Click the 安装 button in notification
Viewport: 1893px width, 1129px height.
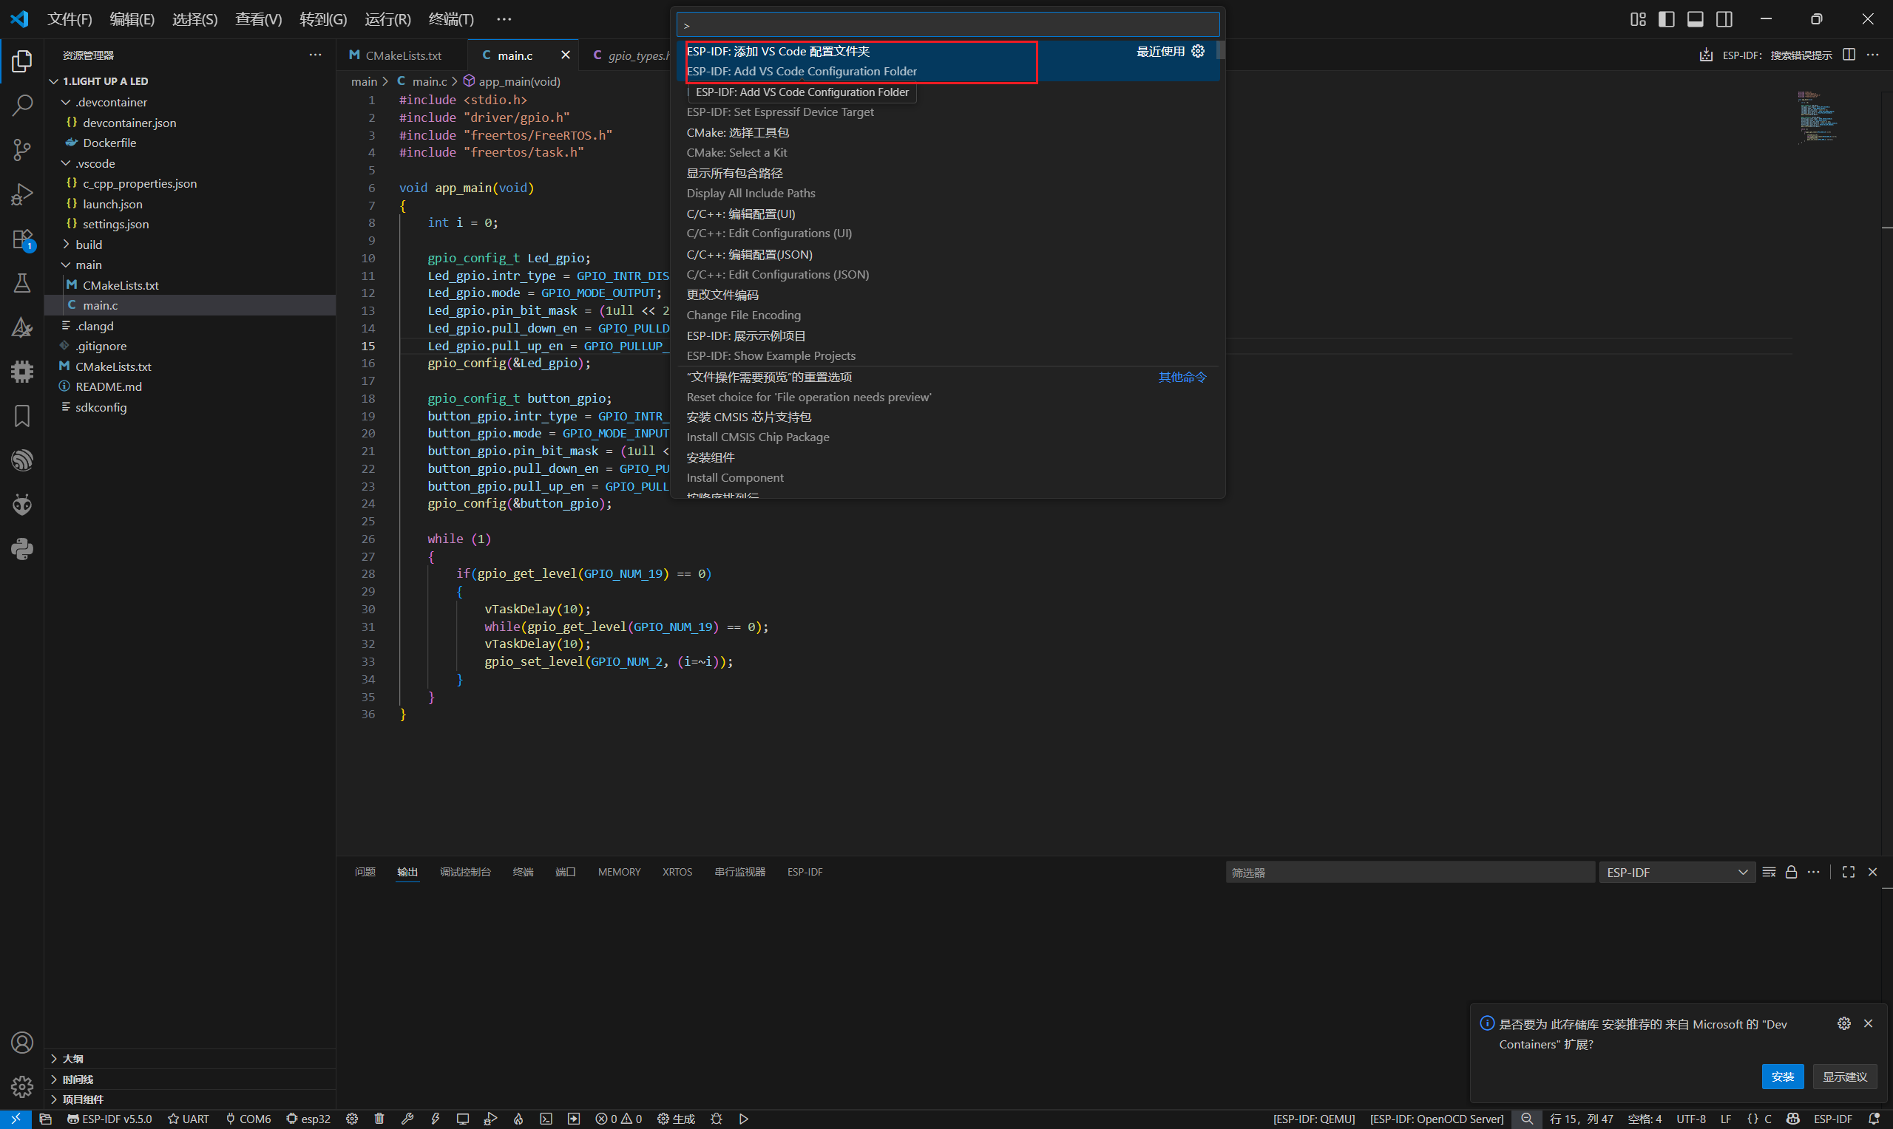pos(1782,1077)
